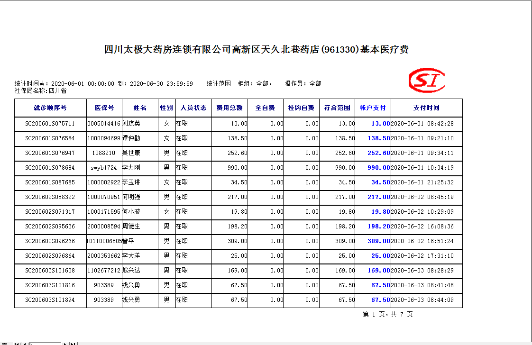The width and height of the screenshot is (532, 345).
Task: Click payment time 2020-06-03 08:44:09
Action: pyautogui.click(x=422, y=300)
